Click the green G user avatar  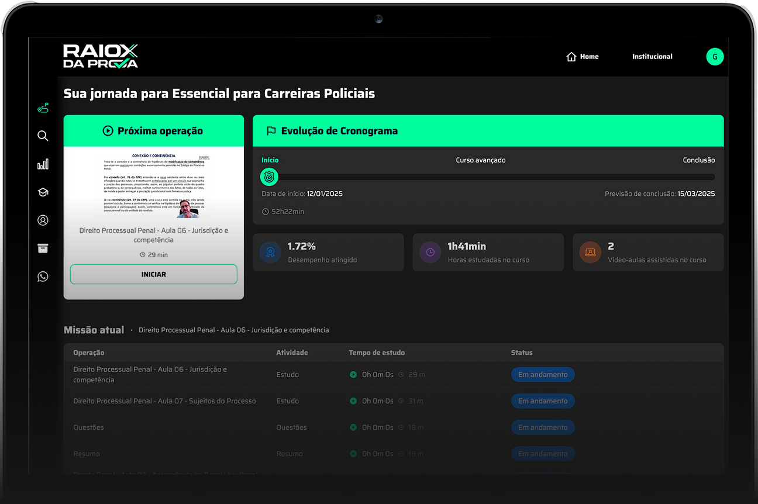(715, 57)
